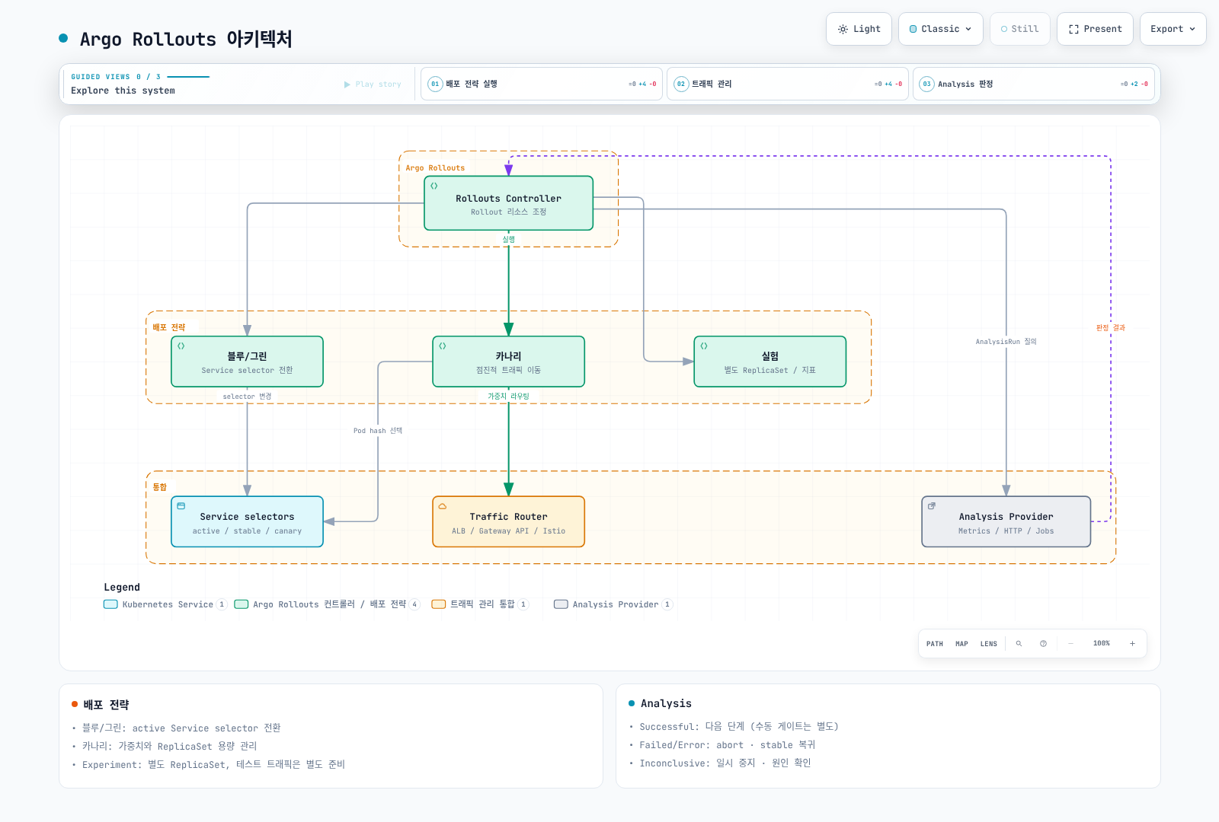Click the Analysis Provider external icon
This screenshot has width=1219, height=822.
click(x=932, y=506)
